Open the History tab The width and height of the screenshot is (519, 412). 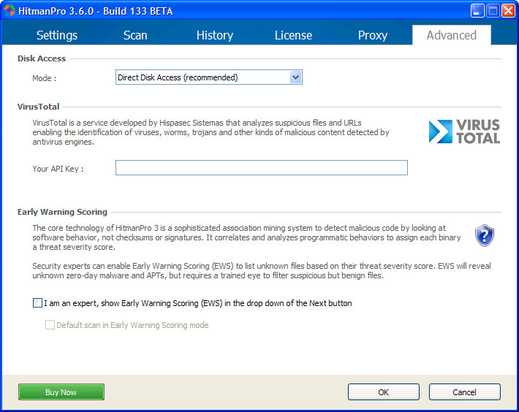click(215, 35)
